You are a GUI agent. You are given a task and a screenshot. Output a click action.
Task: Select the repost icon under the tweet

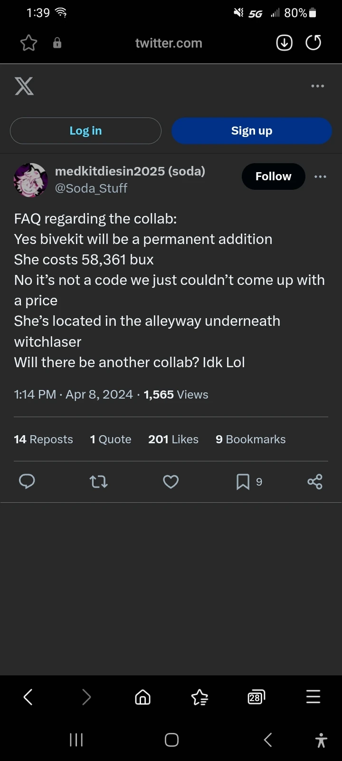[99, 482]
